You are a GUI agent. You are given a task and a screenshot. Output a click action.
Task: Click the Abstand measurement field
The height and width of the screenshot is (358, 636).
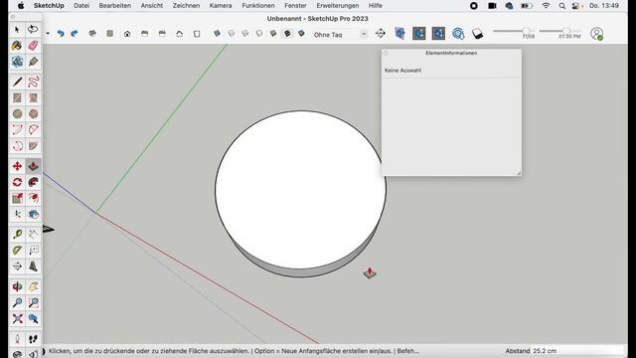tap(577, 351)
